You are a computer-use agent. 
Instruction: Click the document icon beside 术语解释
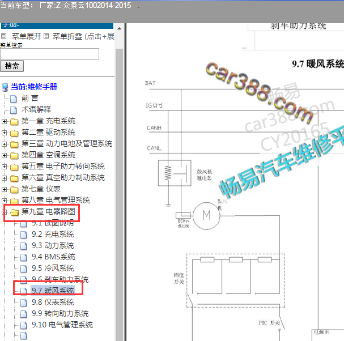pyautogui.click(x=14, y=110)
